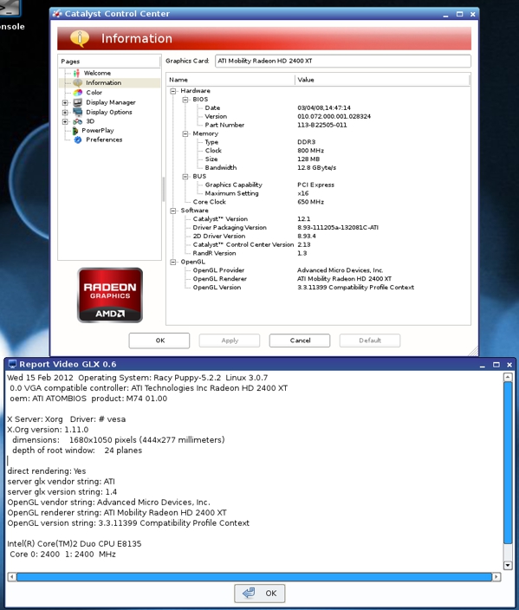Screen dimensions: 519x610
Task: Click the OpenGL Provider row
Action: (318, 270)
